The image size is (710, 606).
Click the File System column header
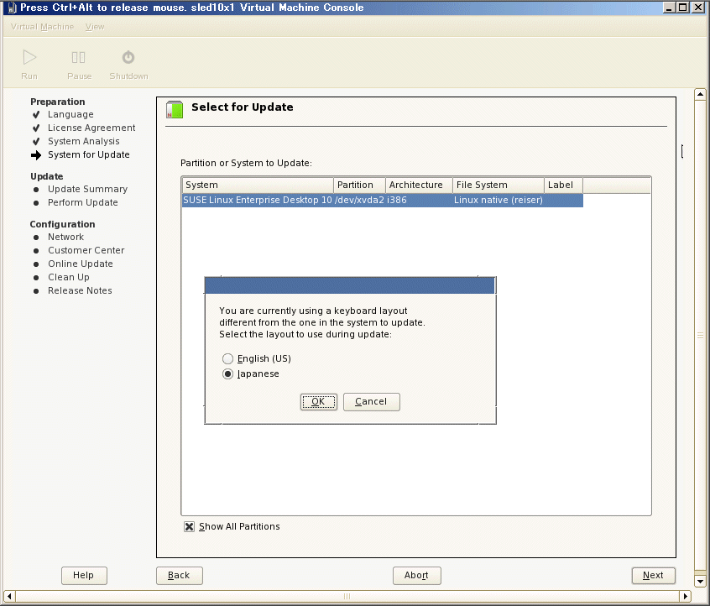(499, 185)
